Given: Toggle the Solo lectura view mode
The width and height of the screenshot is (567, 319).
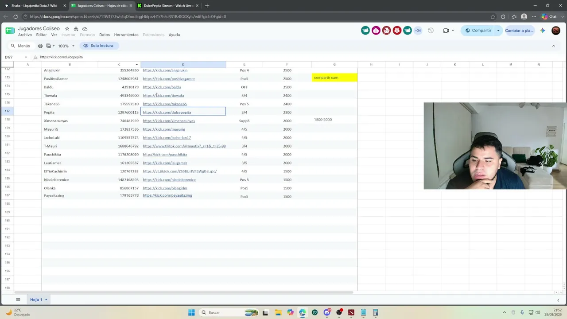Looking at the screenshot, I should pyautogui.click(x=98, y=46).
